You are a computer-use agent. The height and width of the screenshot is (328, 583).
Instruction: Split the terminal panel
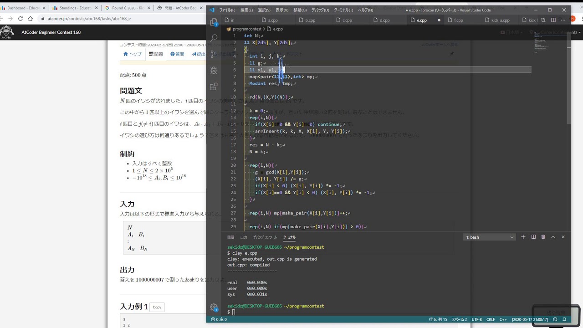[x=533, y=237]
